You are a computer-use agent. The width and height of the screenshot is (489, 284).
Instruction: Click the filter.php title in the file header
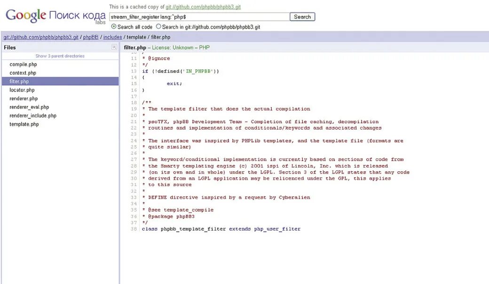(x=135, y=47)
